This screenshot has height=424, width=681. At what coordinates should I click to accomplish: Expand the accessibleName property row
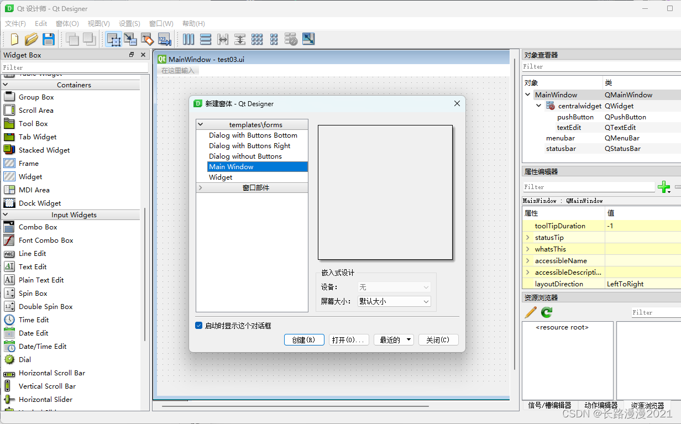pos(528,260)
